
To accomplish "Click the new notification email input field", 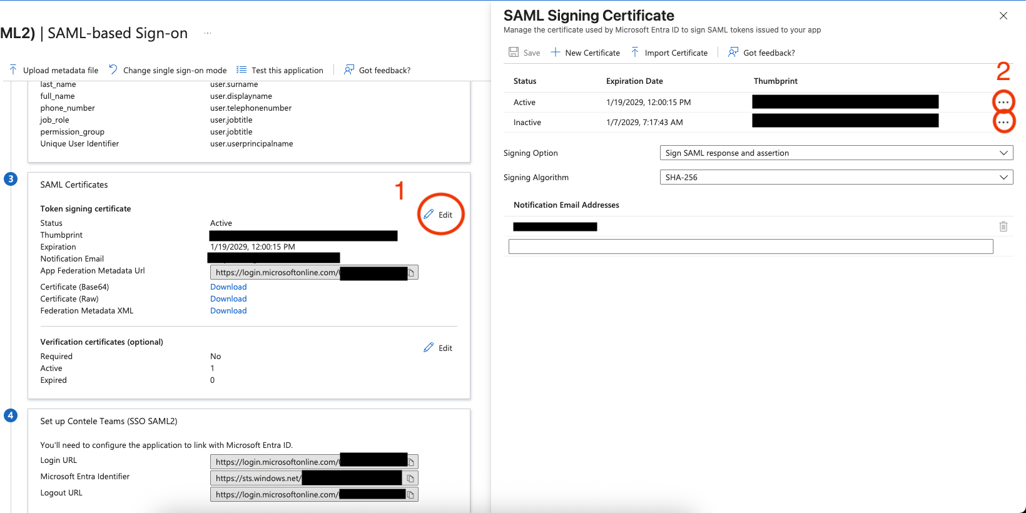I will click(750, 246).
